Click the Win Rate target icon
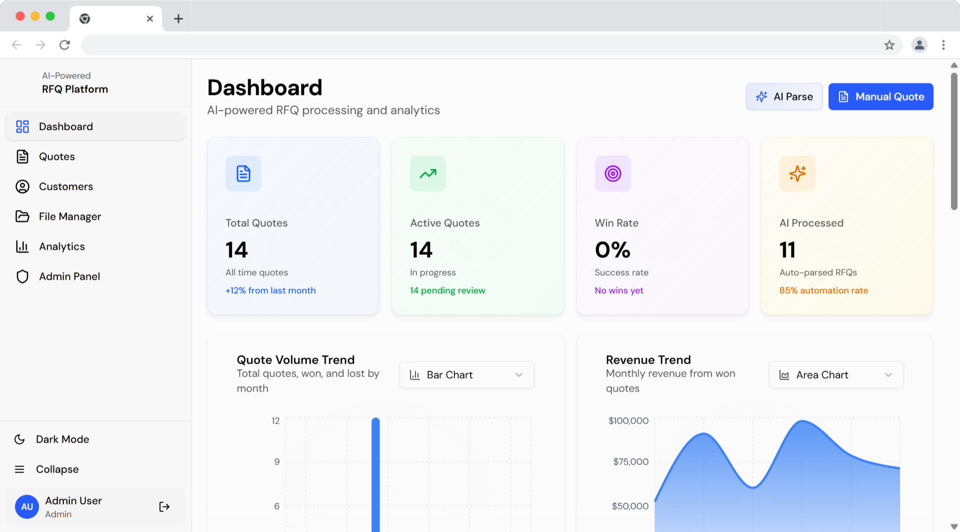 click(613, 173)
